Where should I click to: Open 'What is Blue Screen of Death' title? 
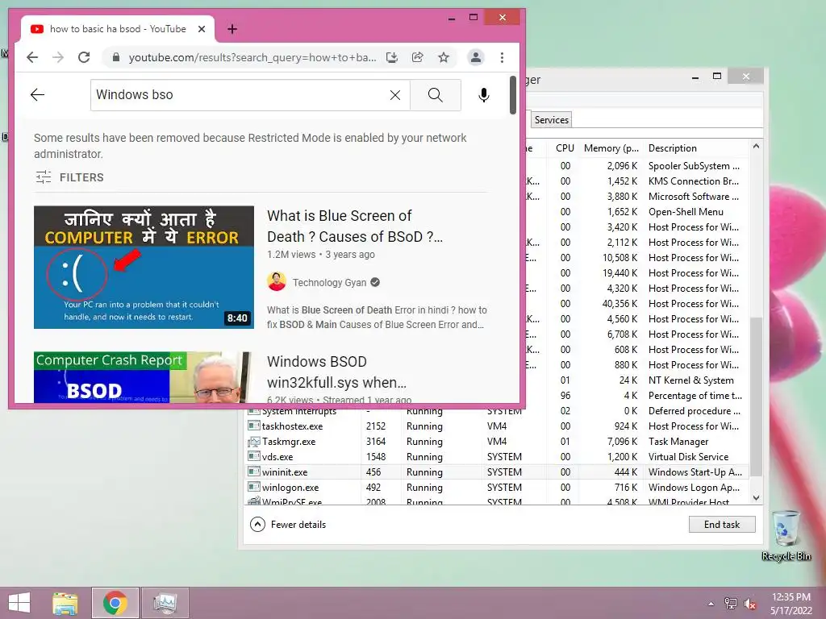click(355, 226)
